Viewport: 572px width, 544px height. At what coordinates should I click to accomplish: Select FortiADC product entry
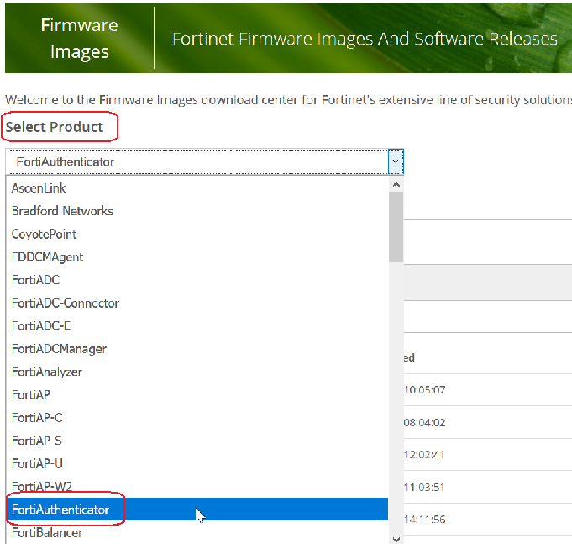[x=35, y=280]
